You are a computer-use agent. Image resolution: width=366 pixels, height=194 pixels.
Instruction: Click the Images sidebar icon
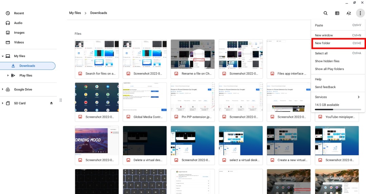coord(8,33)
